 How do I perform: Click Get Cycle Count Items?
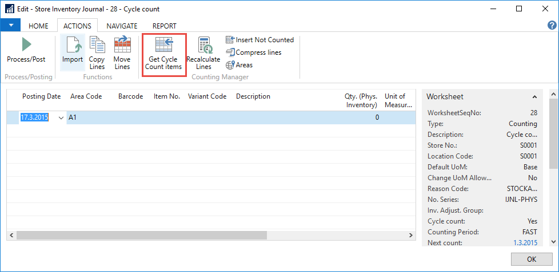pyautogui.click(x=163, y=52)
